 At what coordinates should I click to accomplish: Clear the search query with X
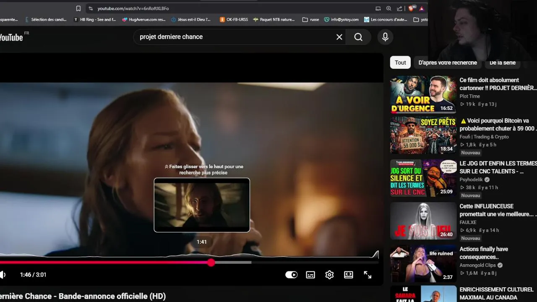(x=339, y=37)
